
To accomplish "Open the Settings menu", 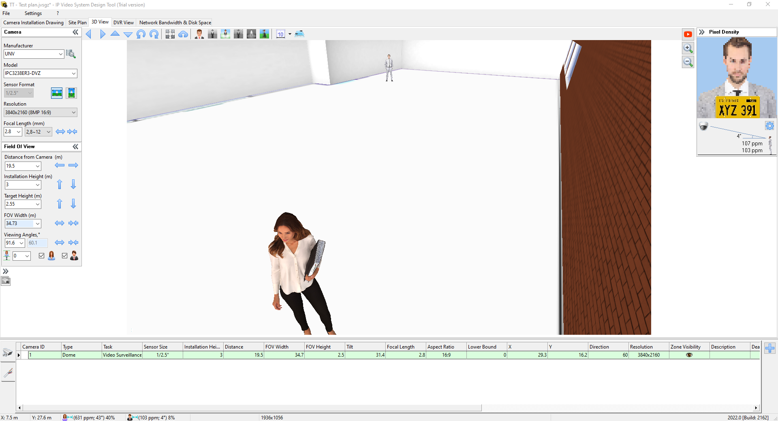I will (x=33, y=13).
